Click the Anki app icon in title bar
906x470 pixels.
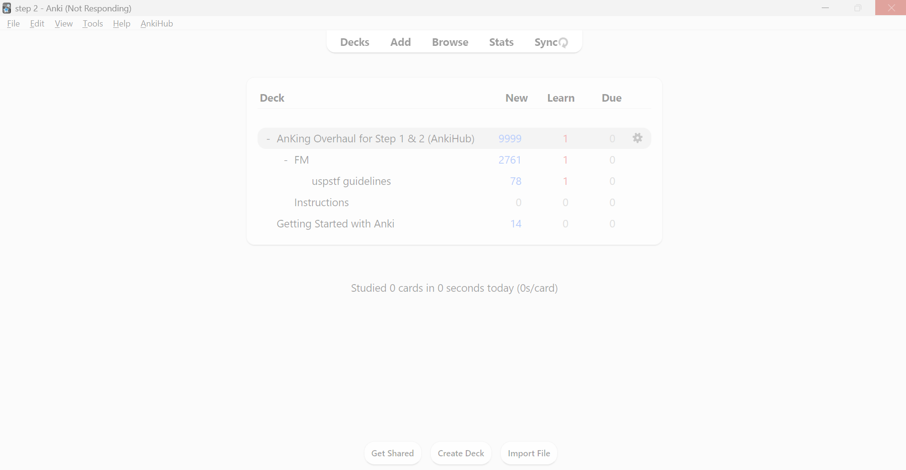point(7,8)
